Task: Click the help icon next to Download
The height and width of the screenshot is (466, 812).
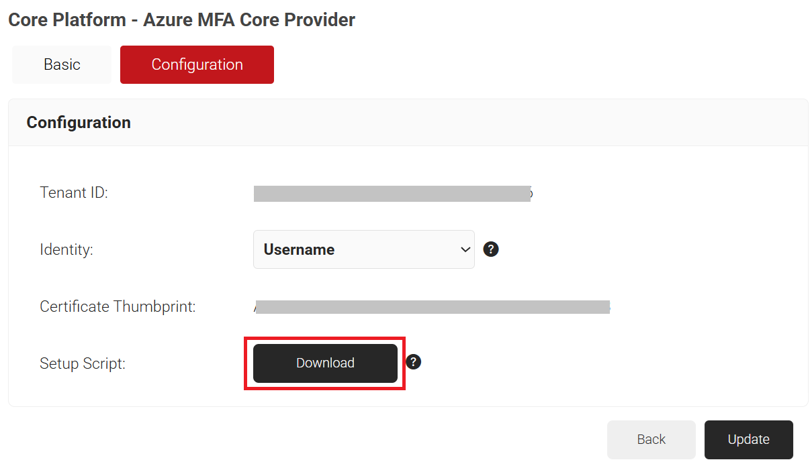Action: 414,362
